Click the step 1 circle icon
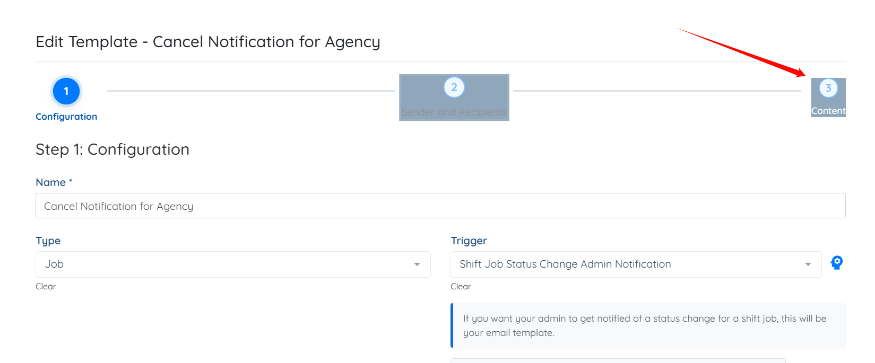875x363 pixels. 66,91
